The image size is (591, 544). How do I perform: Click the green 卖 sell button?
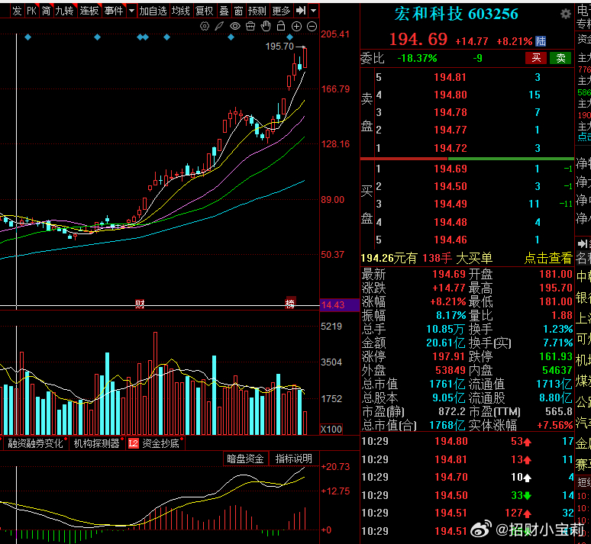point(561,58)
